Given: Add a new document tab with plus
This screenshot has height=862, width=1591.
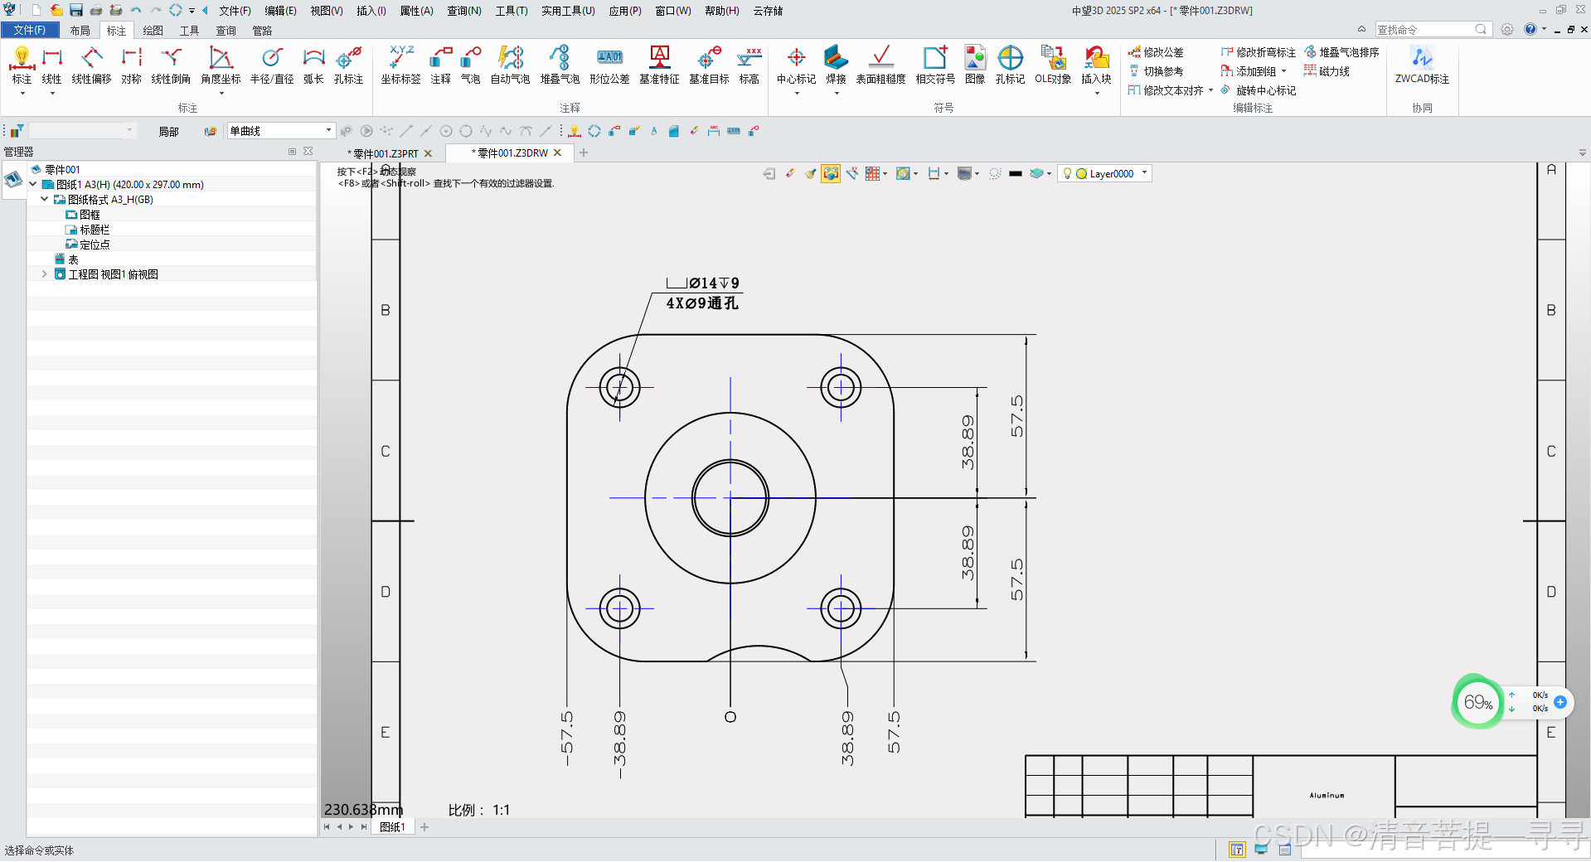Looking at the screenshot, I should [584, 153].
